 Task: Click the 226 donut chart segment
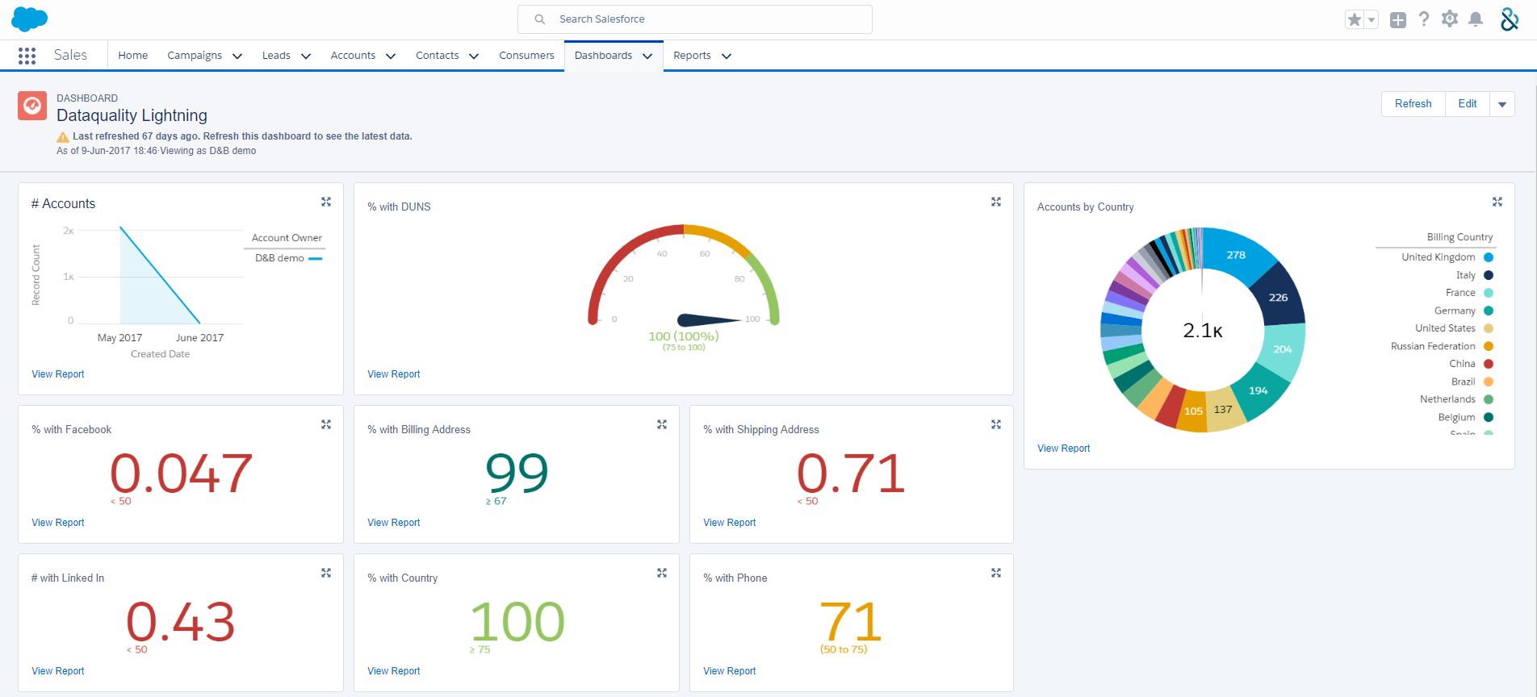[1278, 298]
